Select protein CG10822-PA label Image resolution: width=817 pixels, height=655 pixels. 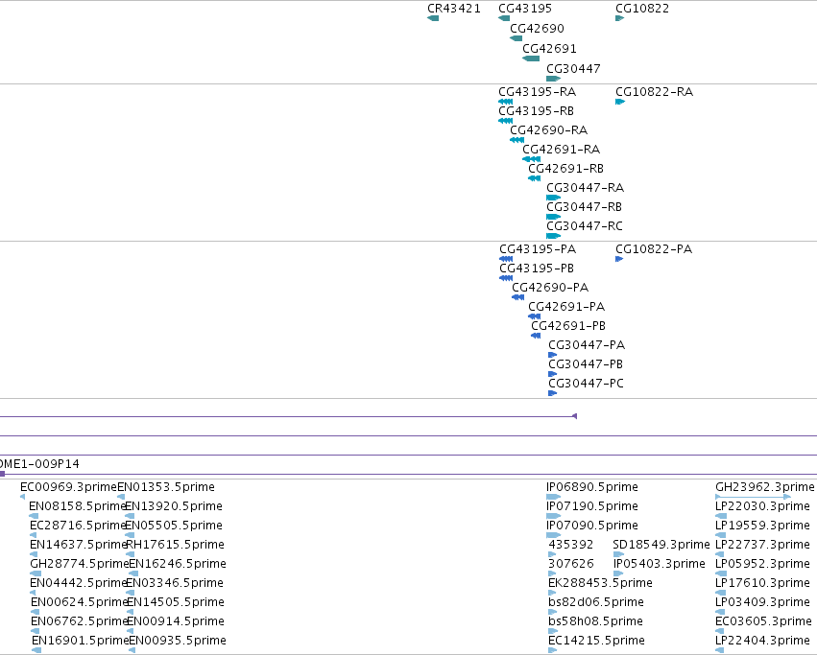654,249
